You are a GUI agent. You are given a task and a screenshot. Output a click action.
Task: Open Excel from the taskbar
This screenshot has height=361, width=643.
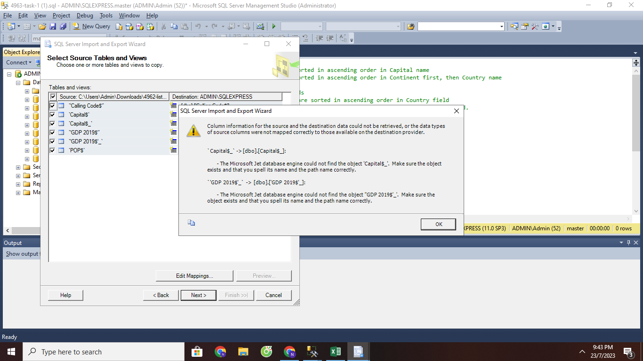coord(336,352)
